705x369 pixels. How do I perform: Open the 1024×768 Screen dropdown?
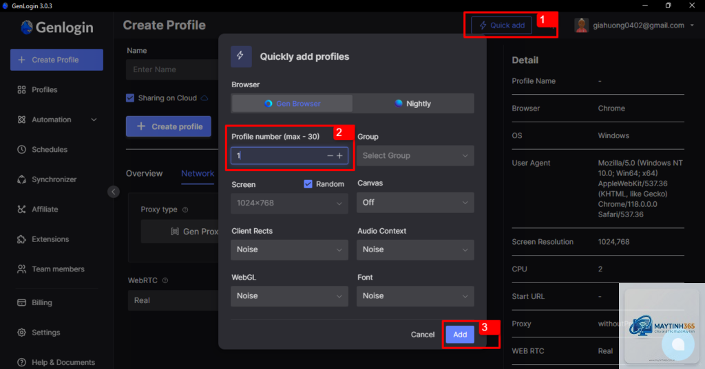coord(289,203)
